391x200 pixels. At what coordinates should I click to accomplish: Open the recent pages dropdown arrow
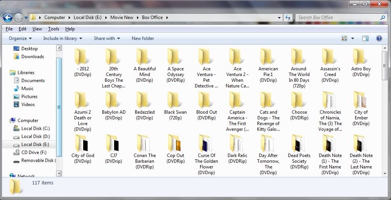coord(26,18)
